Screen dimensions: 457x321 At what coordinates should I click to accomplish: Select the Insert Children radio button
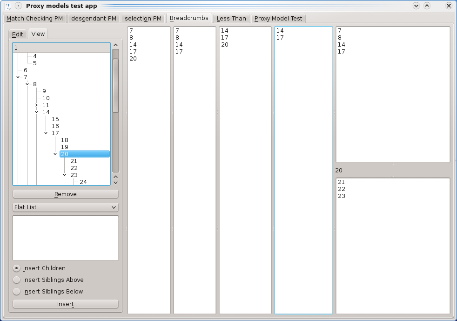click(17, 268)
